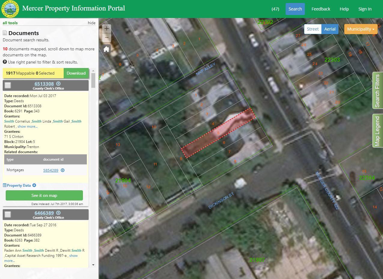Open document link 6466389
The width and height of the screenshot is (383, 279).
pyautogui.click(x=44, y=213)
